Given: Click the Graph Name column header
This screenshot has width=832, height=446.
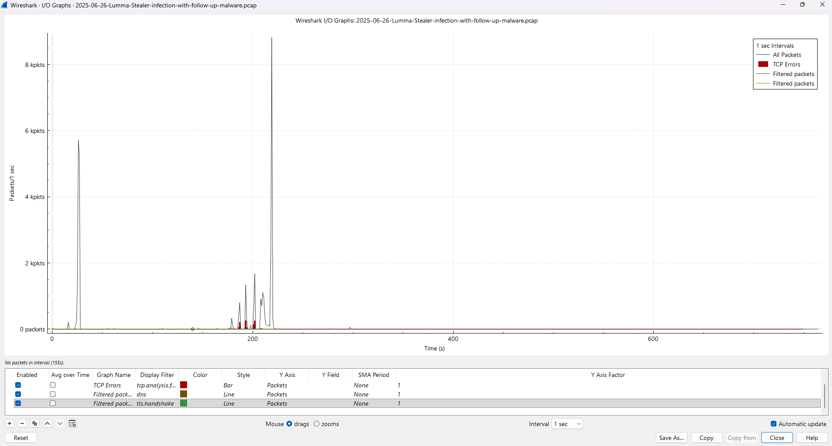Looking at the screenshot, I should [x=114, y=375].
